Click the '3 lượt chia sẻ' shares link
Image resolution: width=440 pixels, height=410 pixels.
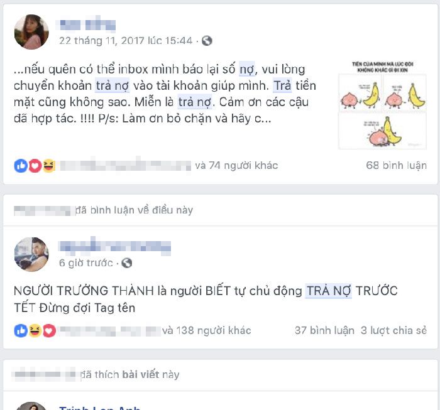[x=393, y=330]
